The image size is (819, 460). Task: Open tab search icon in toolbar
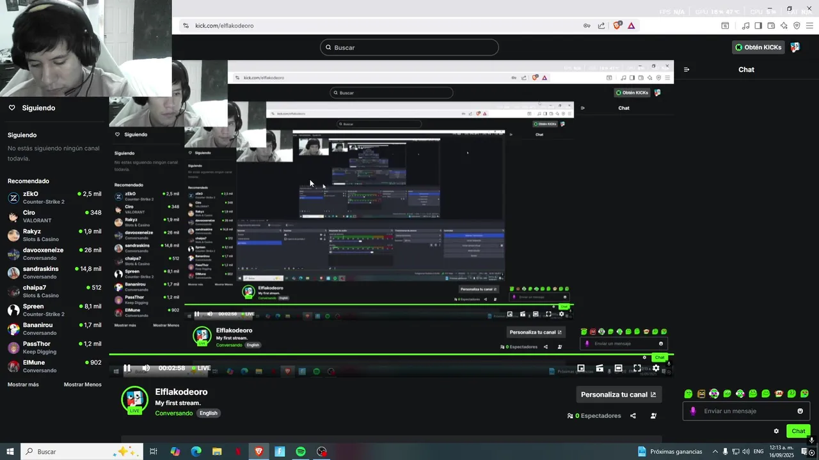pyautogui.click(x=725, y=26)
